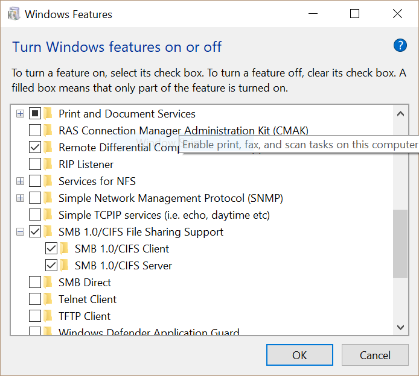Open the blue help question mark icon
This screenshot has height=376, width=419.
coord(400,45)
